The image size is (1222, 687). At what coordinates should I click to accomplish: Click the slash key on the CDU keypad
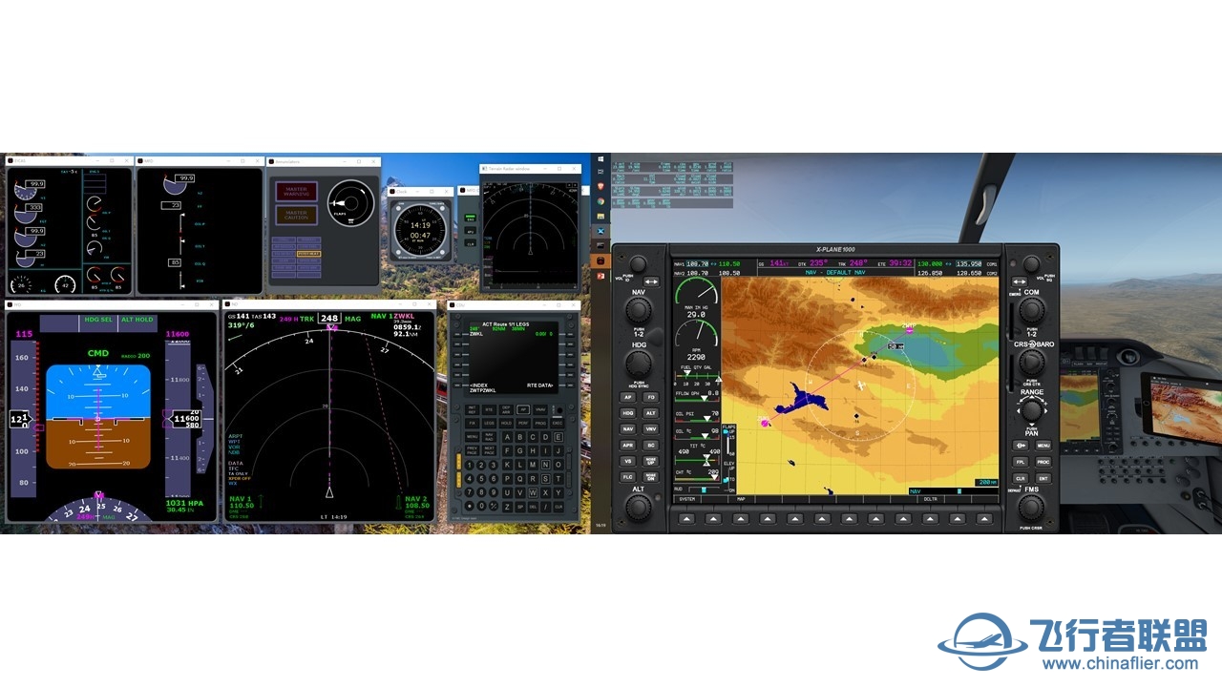[x=545, y=507]
